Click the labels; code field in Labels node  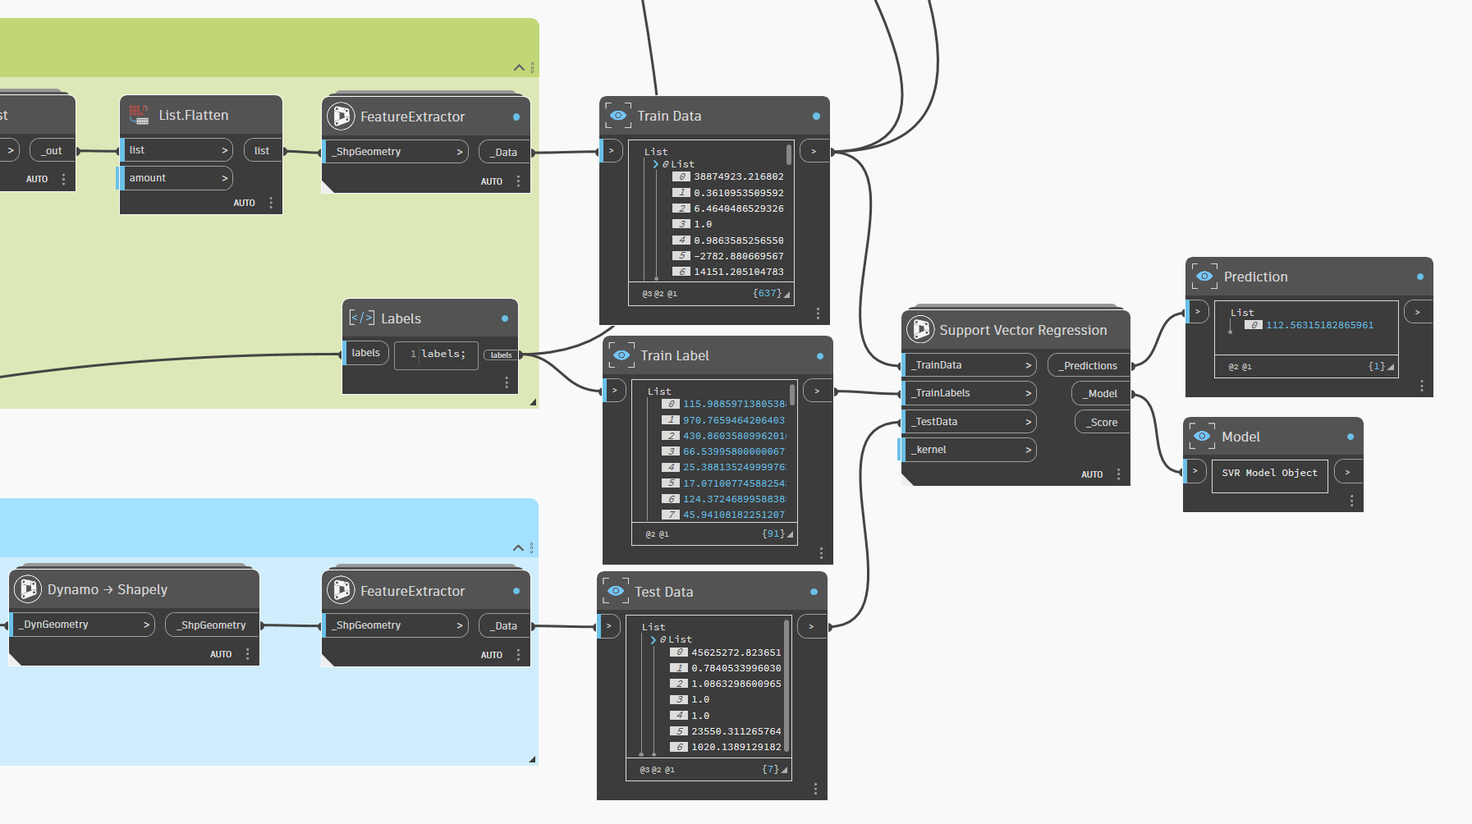pos(436,355)
